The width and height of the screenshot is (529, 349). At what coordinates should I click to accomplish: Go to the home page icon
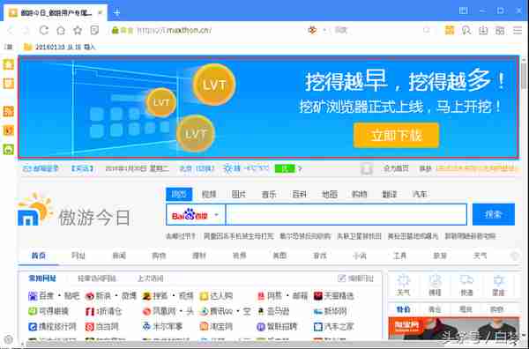coord(61,30)
